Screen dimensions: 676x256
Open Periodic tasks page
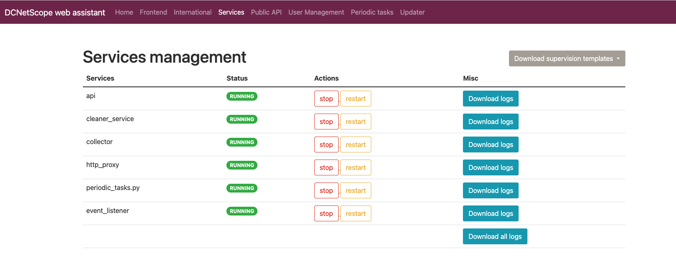(372, 13)
